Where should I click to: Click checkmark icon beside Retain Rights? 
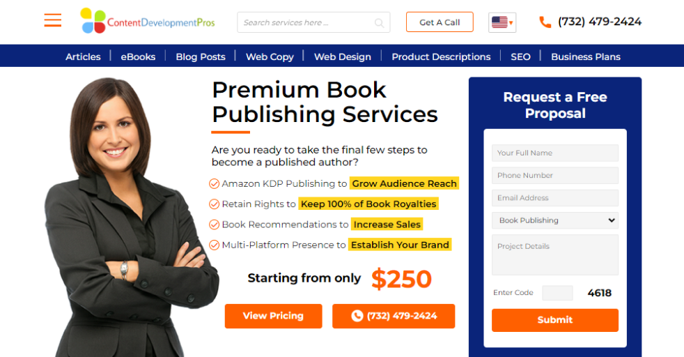pyautogui.click(x=215, y=204)
